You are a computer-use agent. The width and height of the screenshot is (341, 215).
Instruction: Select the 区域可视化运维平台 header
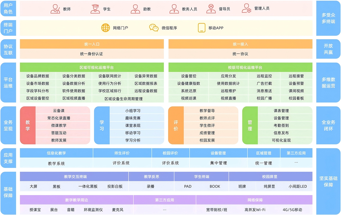[92, 67]
